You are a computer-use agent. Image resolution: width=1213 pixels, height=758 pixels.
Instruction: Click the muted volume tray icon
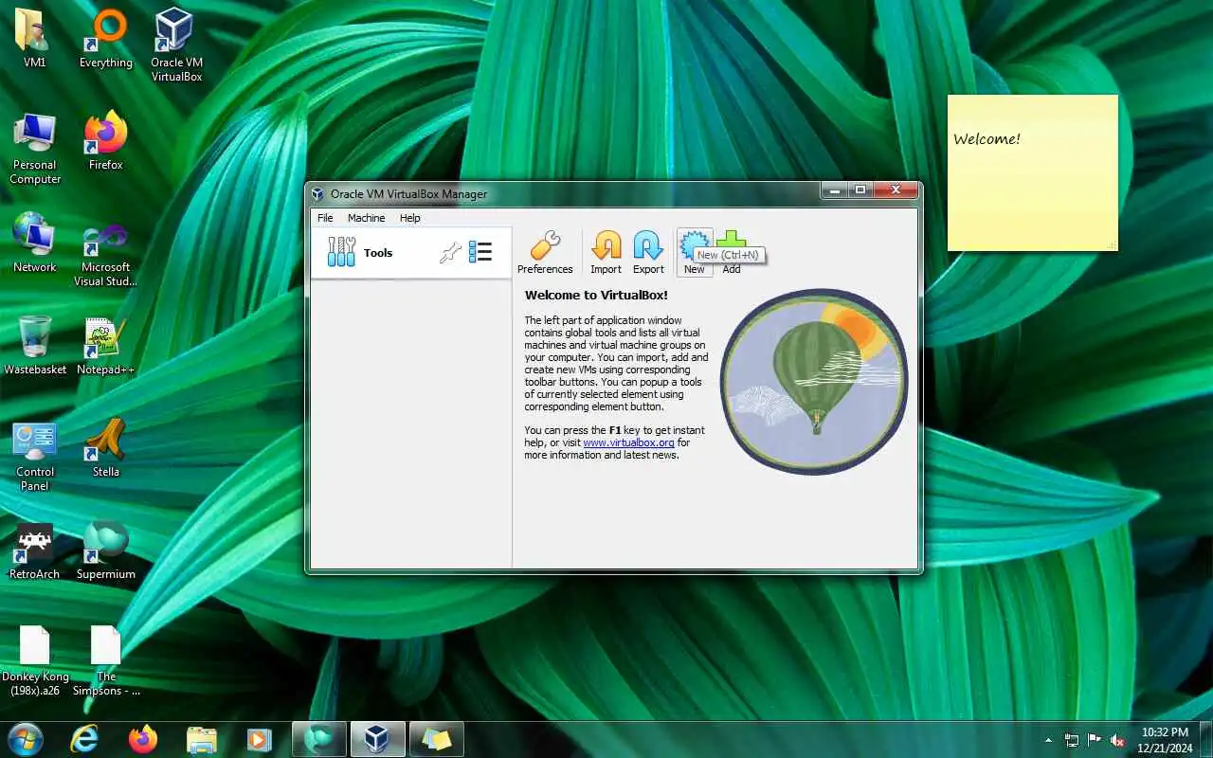1118,740
